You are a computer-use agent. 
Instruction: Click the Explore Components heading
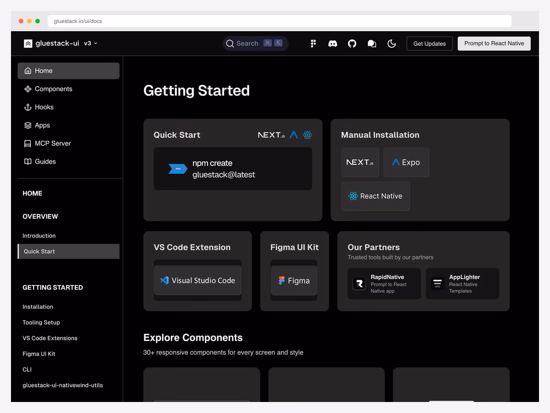(x=193, y=338)
